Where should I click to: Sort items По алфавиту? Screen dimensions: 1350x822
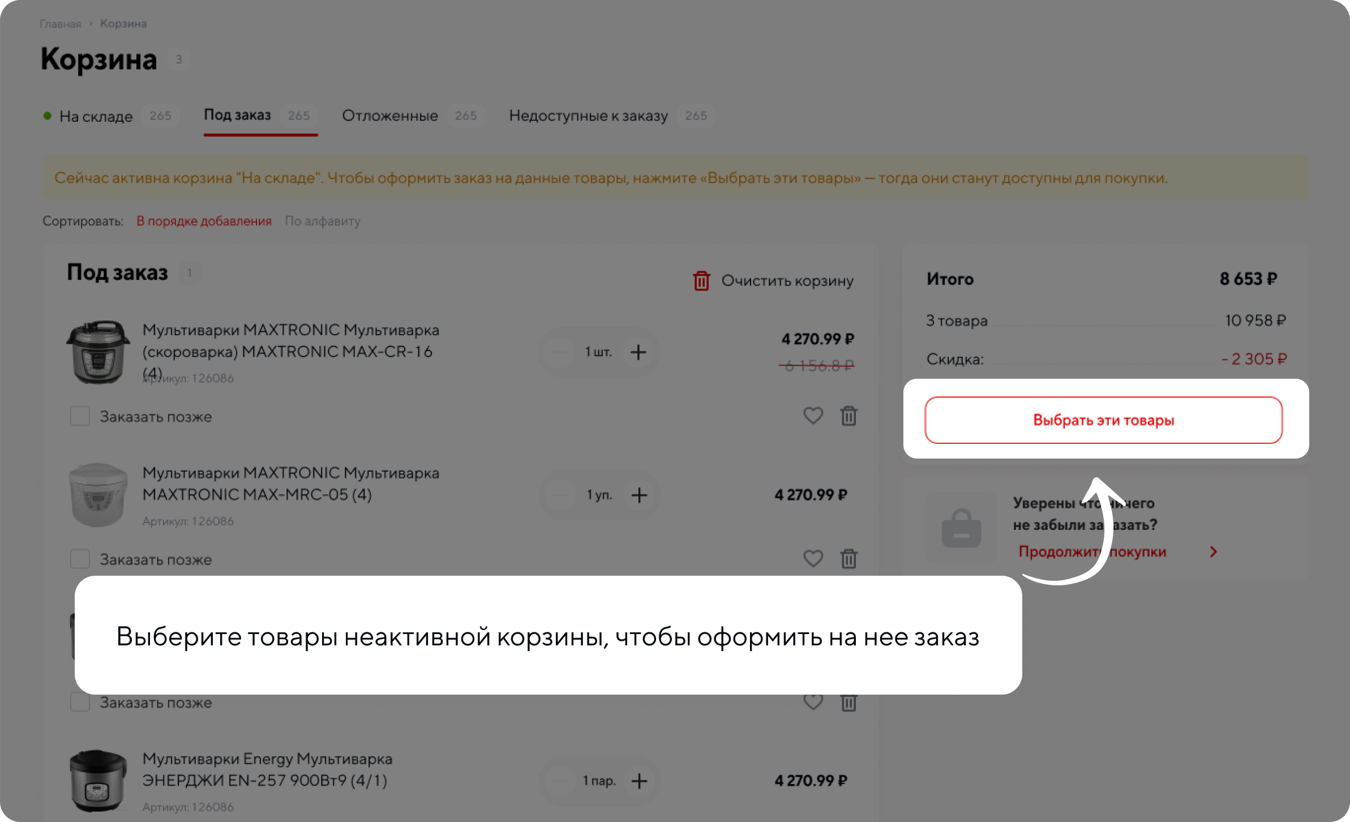(x=322, y=221)
